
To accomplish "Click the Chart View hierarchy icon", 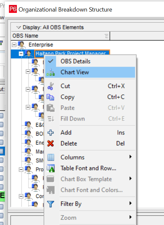I will (51, 72).
